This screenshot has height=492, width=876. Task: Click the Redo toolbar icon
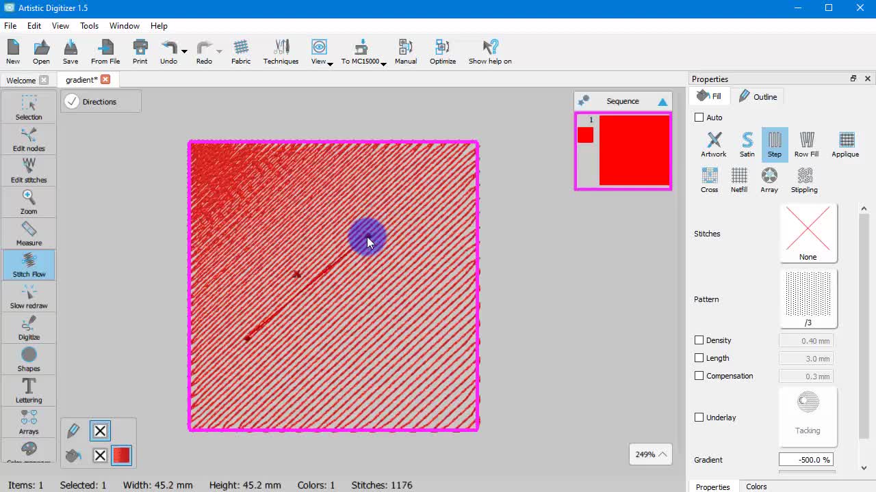(x=204, y=52)
